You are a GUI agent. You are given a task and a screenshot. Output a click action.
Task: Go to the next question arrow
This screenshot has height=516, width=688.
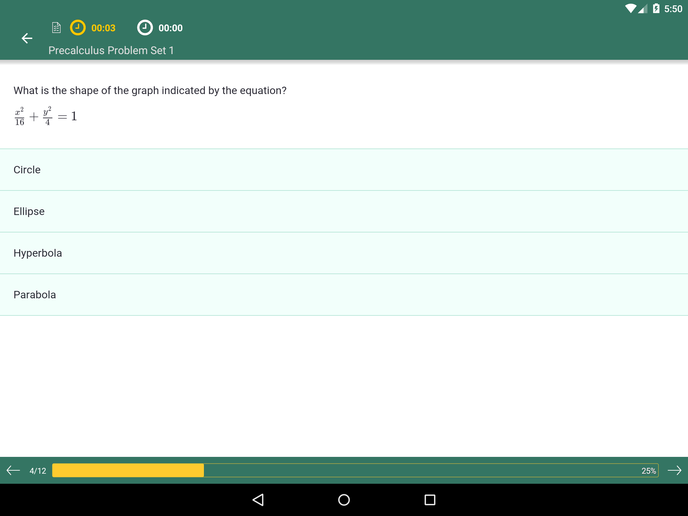coord(674,470)
